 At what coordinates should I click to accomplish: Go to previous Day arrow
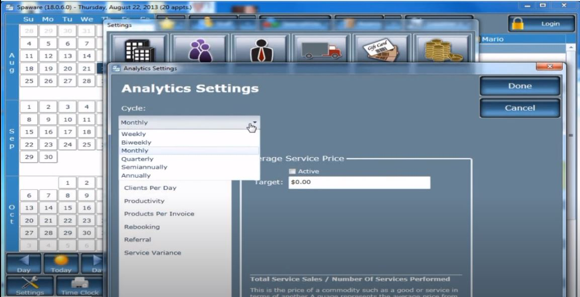24,263
